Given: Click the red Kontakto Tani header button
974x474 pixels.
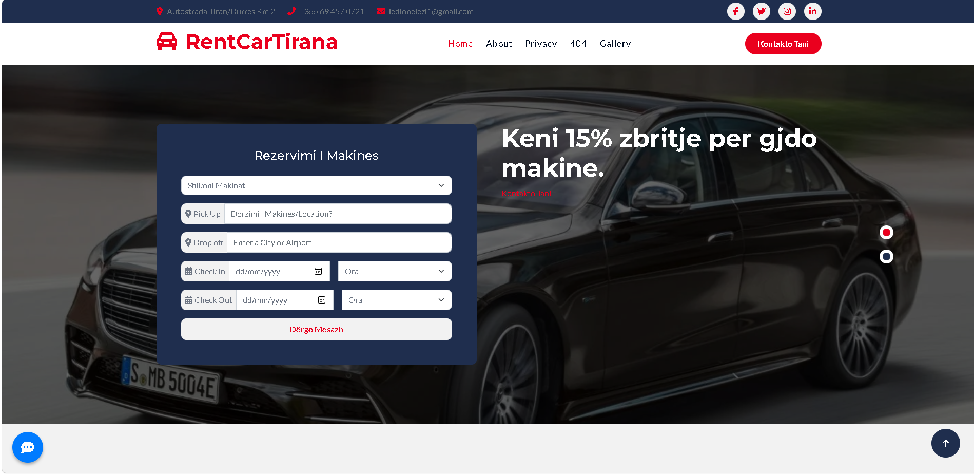Looking at the screenshot, I should 783,44.
